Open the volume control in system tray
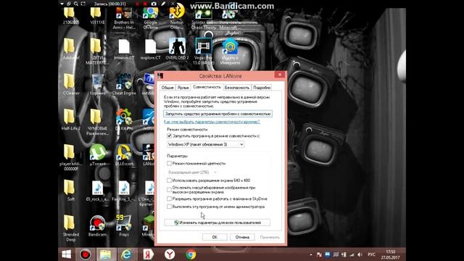Viewport: 464px width, 261px height. click(360, 254)
